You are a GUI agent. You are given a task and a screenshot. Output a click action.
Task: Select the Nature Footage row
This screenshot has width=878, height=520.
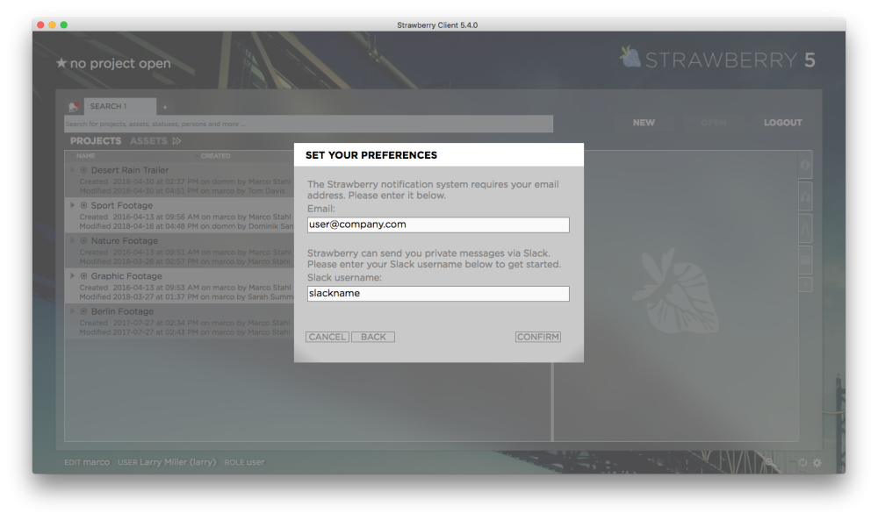180,251
